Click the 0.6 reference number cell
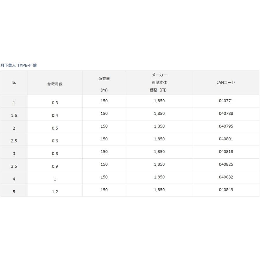This screenshot has height=260, width=260. coord(55,141)
